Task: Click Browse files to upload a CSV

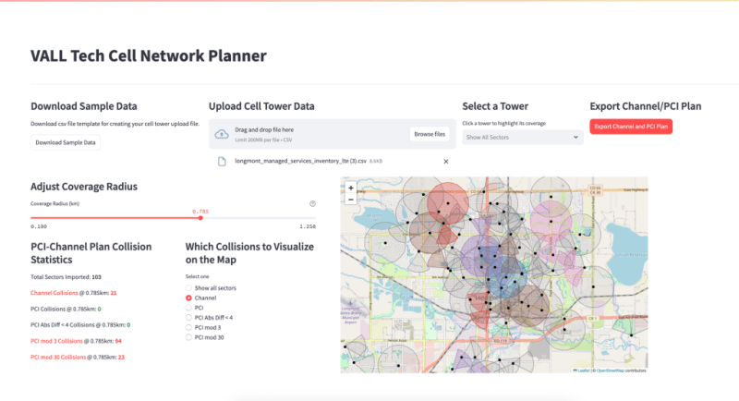Action: 430,134
